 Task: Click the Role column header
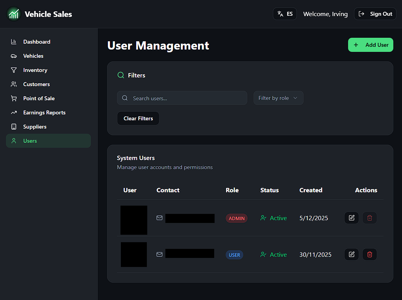(232, 190)
